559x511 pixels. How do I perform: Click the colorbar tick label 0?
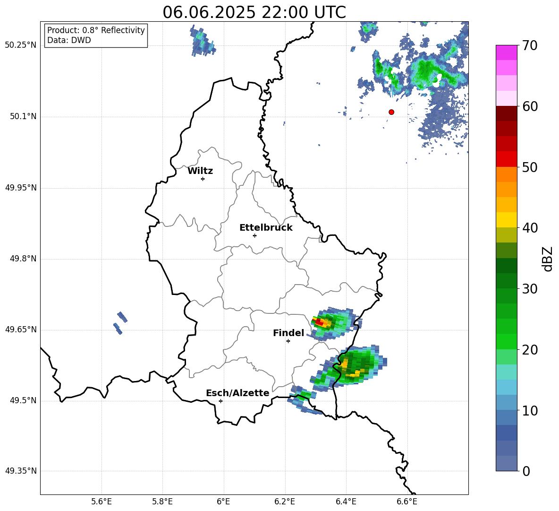coord(526,471)
